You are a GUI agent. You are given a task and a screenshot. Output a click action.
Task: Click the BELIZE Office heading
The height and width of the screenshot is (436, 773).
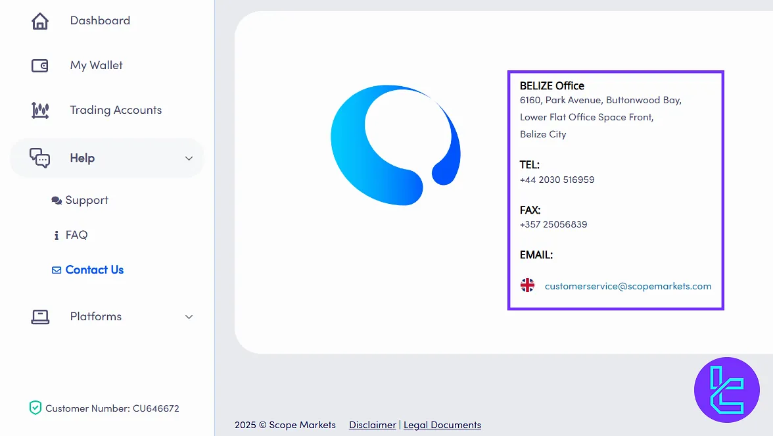[551, 85]
